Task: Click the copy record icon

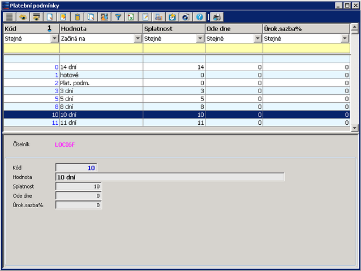Action: click(91, 17)
